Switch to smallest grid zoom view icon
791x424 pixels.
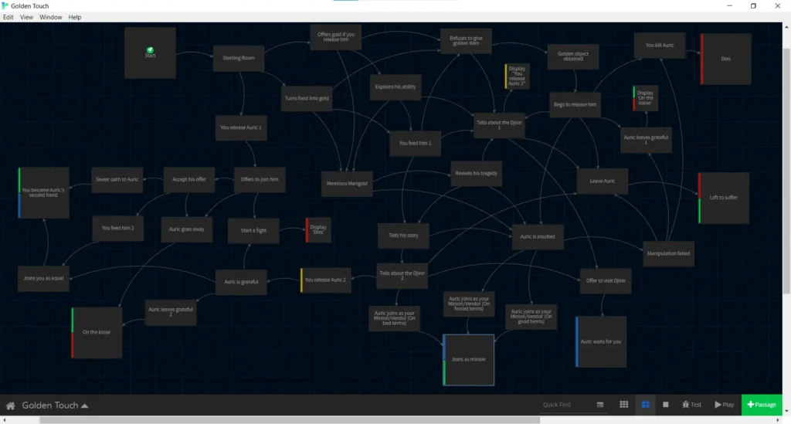click(x=623, y=405)
